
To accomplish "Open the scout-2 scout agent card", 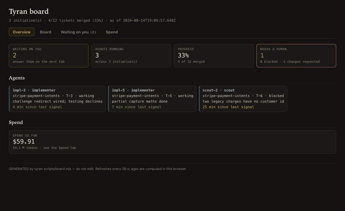I will (243, 99).
